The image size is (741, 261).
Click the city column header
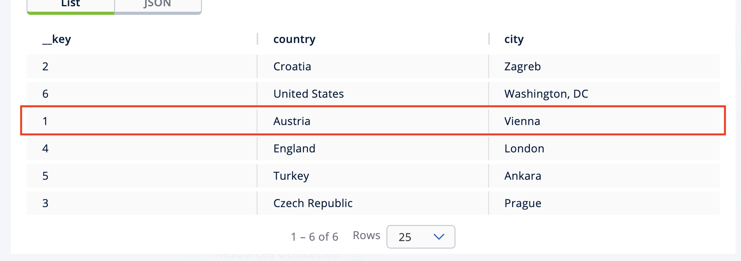(x=514, y=39)
